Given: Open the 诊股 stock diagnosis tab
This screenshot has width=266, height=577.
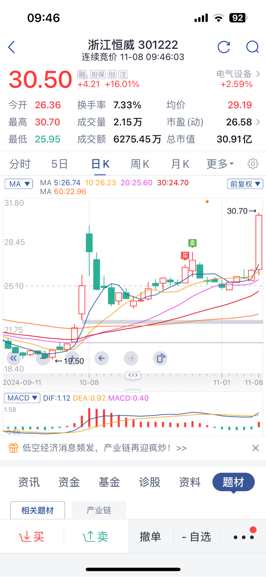Looking at the screenshot, I should click(149, 482).
